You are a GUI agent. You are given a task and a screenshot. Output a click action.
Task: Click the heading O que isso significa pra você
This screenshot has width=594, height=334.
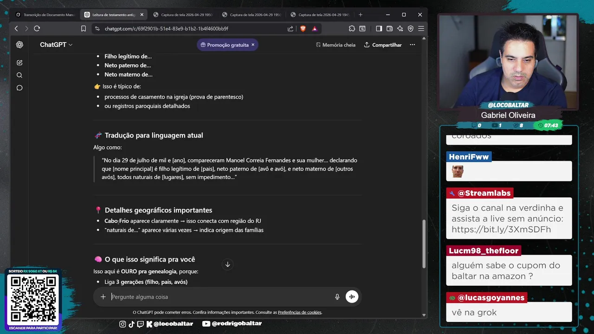pos(149,260)
